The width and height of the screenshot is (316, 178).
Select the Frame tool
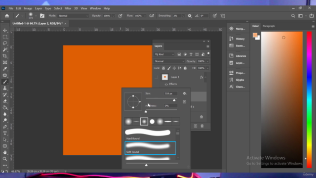(5, 63)
